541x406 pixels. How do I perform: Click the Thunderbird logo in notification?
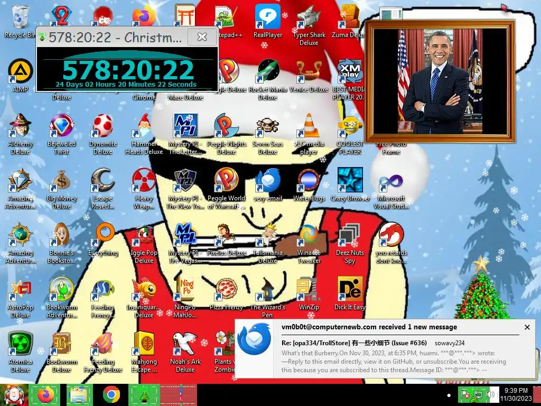(x=254, y=339)
